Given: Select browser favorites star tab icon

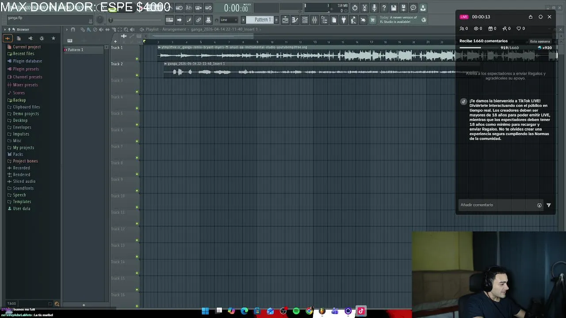Looking at the screenshot, I should [x=54, y=38].
